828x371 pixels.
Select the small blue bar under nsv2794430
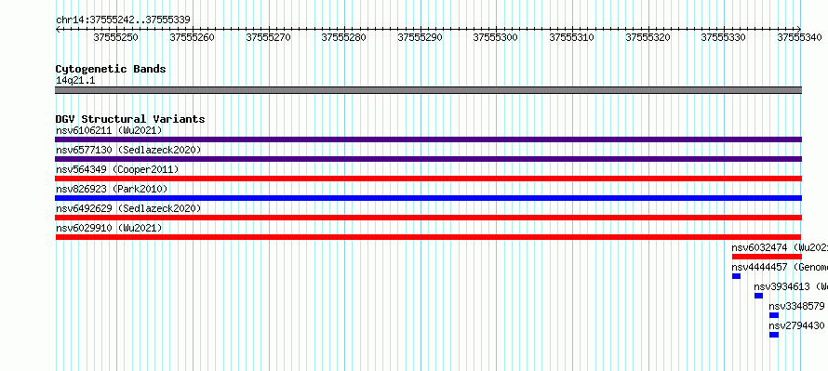(x=774, y=335)
